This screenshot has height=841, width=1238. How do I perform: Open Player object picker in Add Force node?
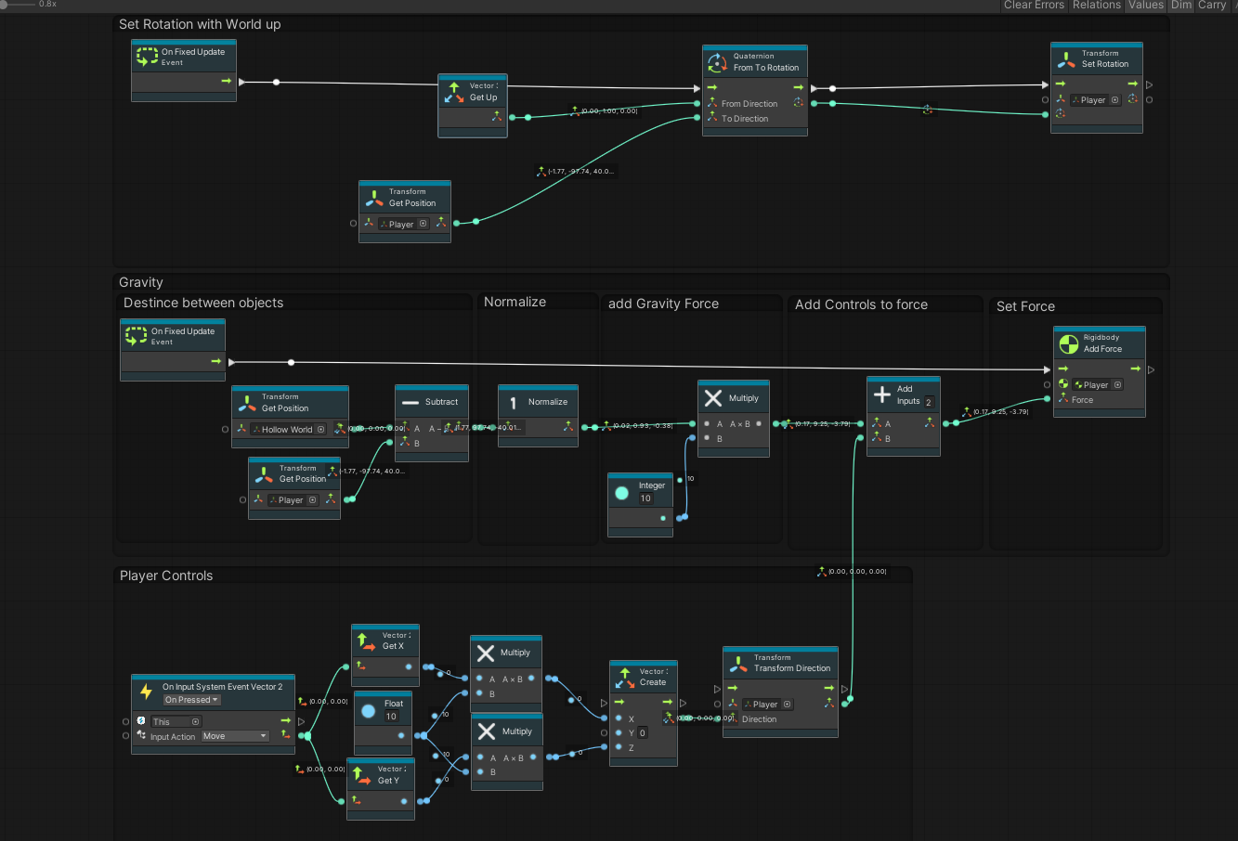click(x=1118, y=385)
